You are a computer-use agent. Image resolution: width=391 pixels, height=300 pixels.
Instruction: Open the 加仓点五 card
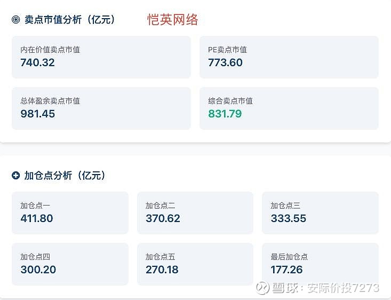[x=195, y=264]
